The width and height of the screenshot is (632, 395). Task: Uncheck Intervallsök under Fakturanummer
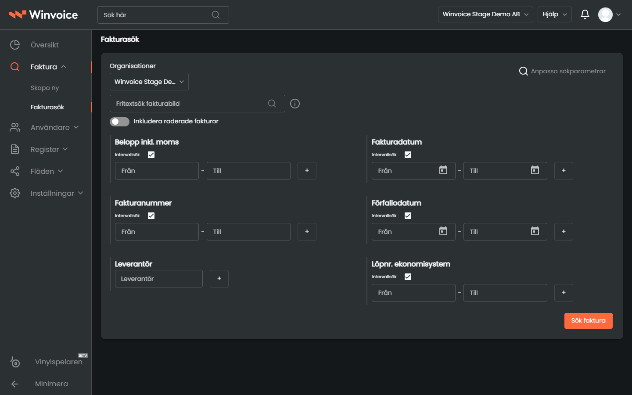[x=151, y=215]
